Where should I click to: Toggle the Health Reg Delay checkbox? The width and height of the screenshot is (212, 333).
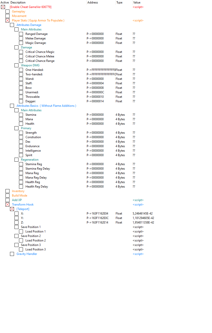pyautogui.click(x=21, y=187)
